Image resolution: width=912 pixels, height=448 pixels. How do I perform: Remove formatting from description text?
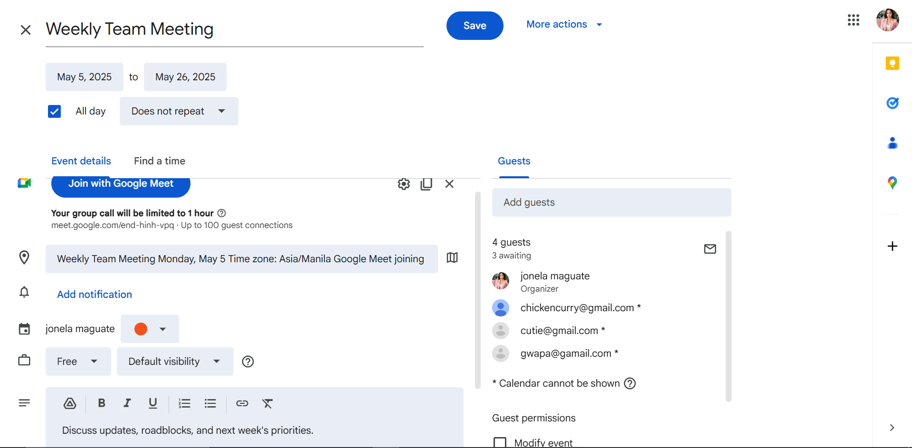point(267,403)
